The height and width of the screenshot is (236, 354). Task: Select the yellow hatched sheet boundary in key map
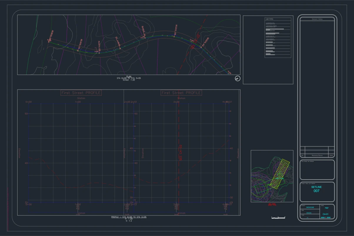coord(280,173)
